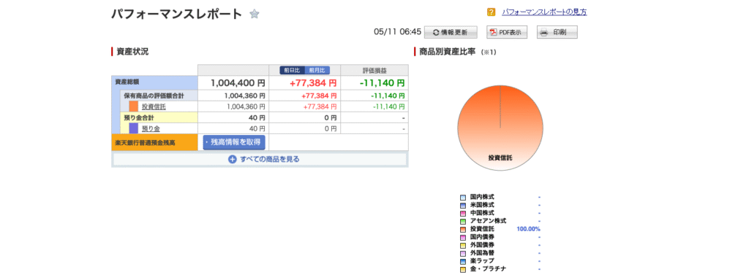The height and width of the screenshot is (280, 749).
Task: Click the 外国債券 legend color swatch
Action: coord(463,246)
